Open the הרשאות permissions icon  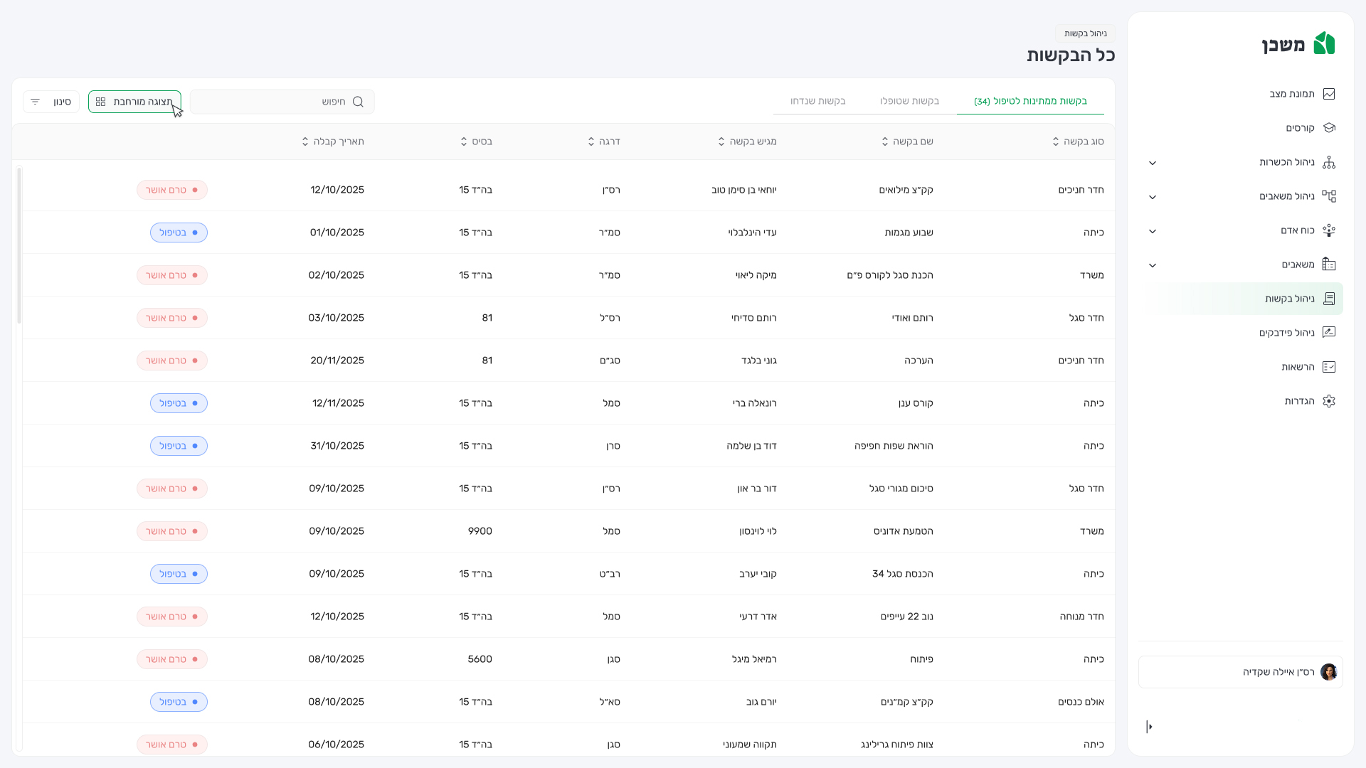pos(1328,367)
